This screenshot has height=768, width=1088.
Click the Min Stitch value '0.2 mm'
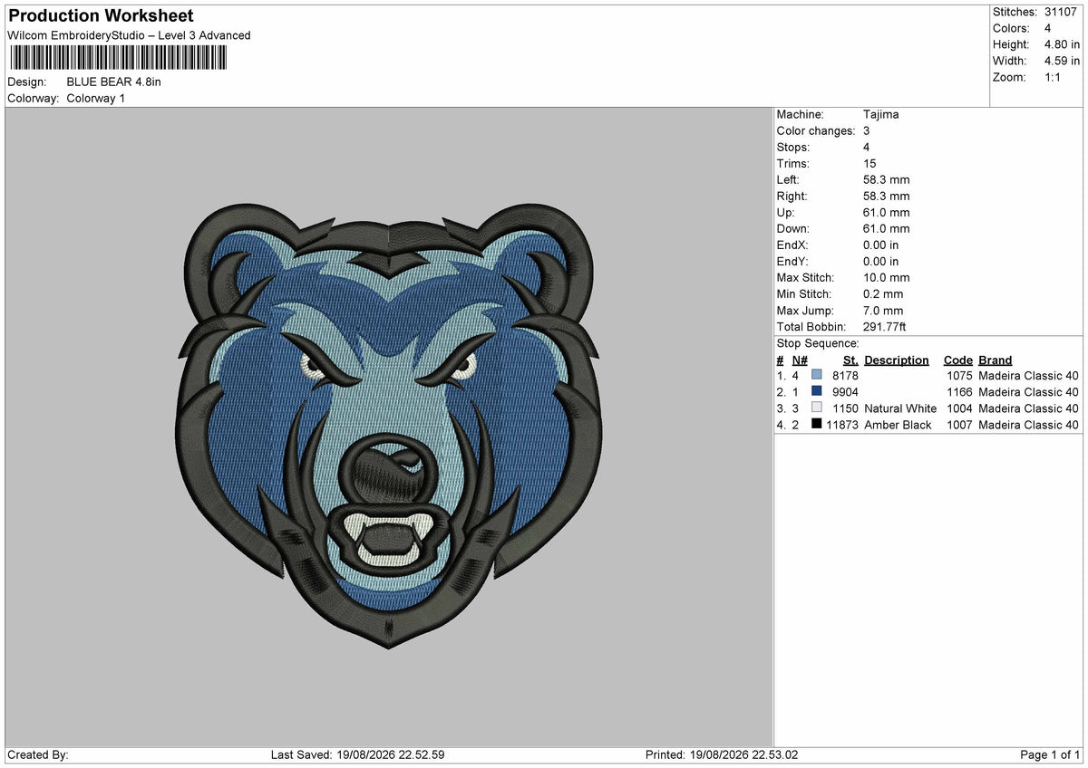tap(884, 293)
